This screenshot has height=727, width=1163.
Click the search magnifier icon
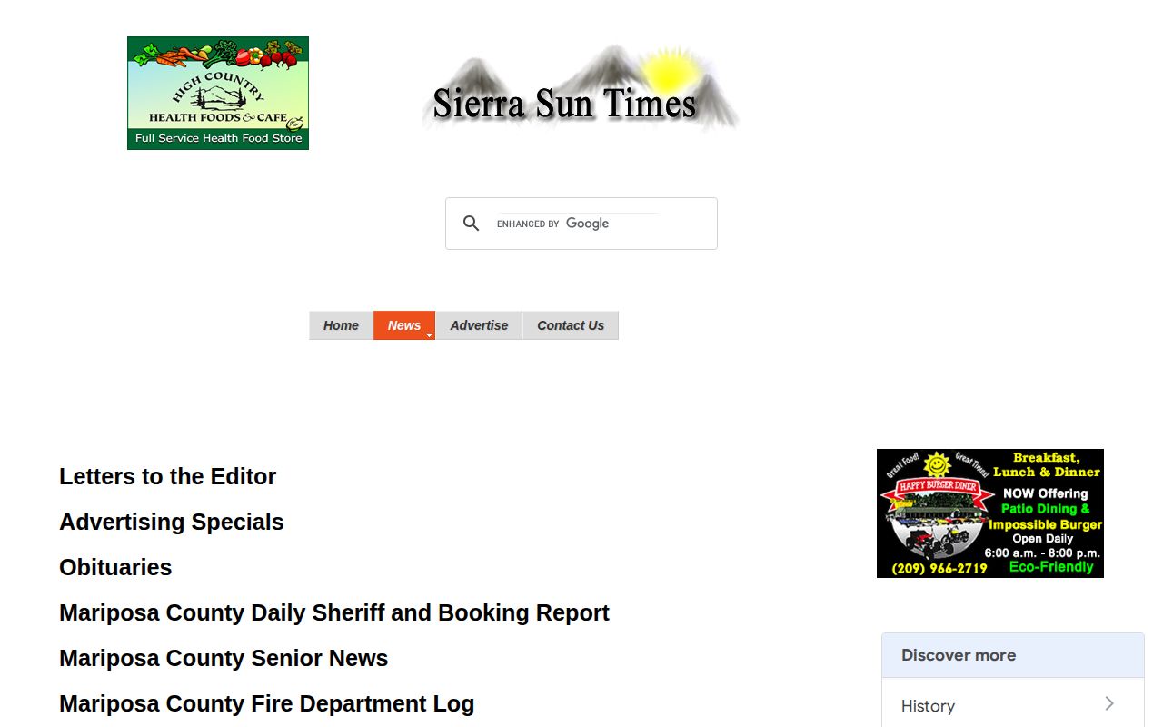tap(471, 224)
